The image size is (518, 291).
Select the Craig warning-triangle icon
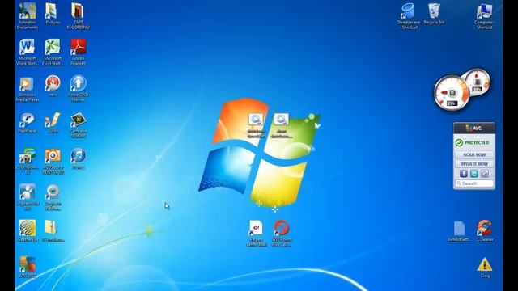pos(484,268)
